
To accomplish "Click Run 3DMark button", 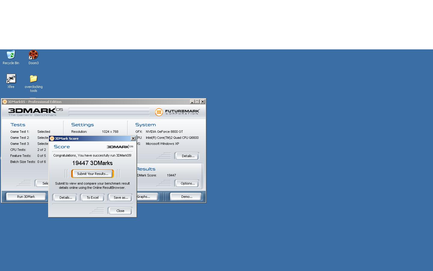I will pos(26,197).
